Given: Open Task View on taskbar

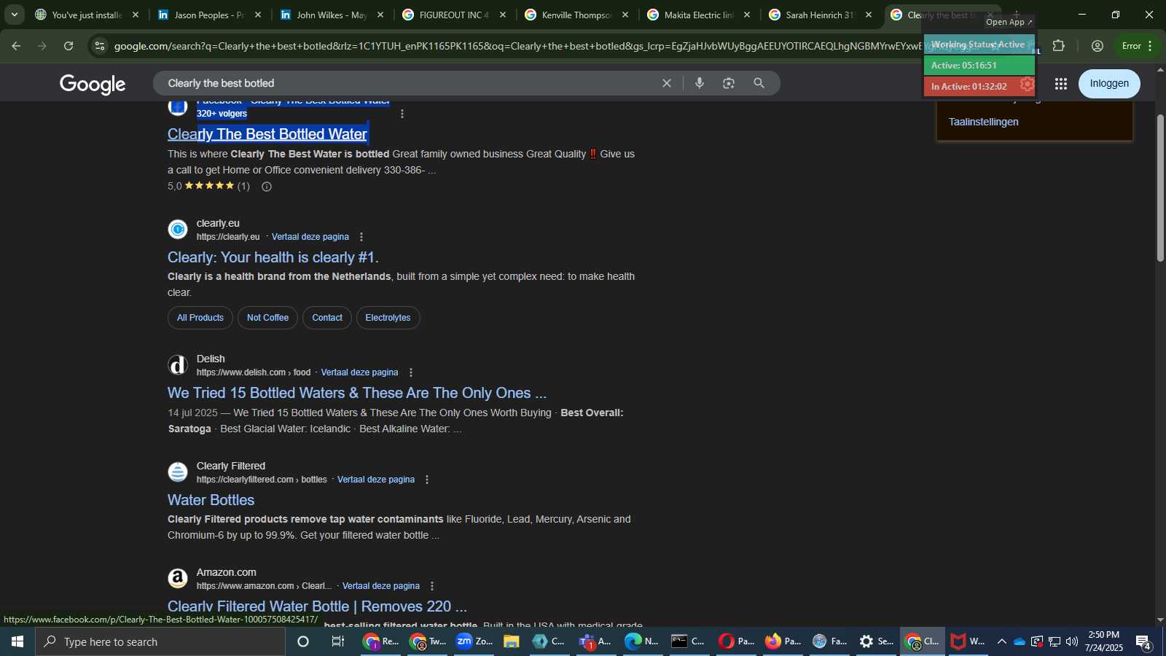Looking at the screenshot, I should 338,641.
